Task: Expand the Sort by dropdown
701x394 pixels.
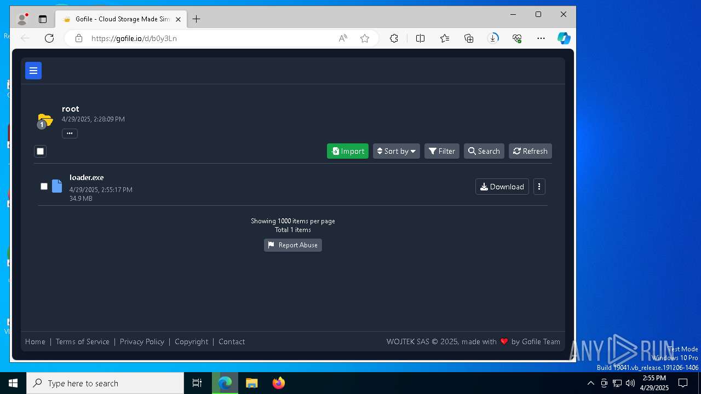Action: 397,151
